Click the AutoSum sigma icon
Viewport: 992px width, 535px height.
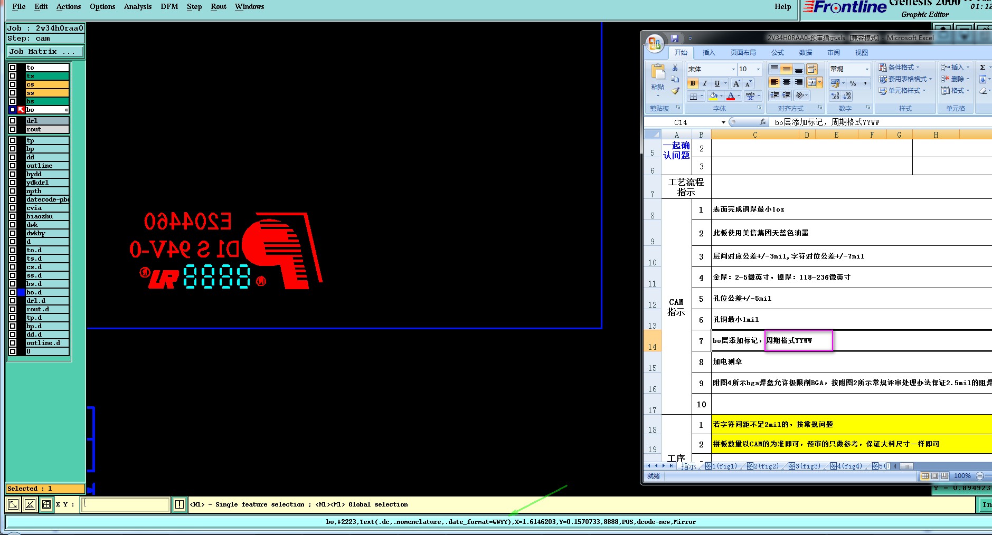(982, 68)
